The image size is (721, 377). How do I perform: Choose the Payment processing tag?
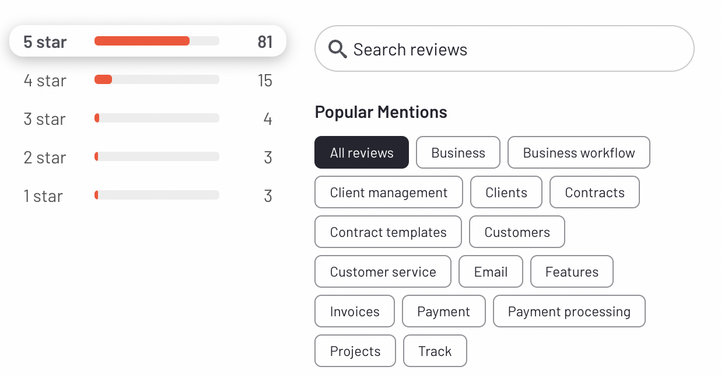[569, 312]
